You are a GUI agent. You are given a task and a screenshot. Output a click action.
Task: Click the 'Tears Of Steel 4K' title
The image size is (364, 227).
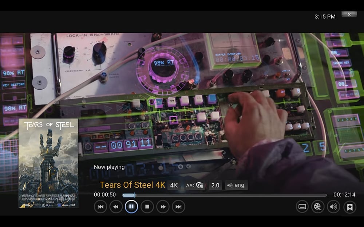(132, 185)
